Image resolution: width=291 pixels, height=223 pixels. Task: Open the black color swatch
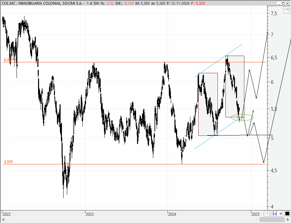[287, 213]
